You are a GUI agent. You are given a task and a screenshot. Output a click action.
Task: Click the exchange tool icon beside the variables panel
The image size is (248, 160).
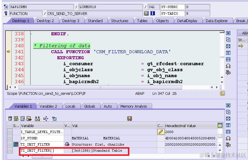(x=228, y=138)
